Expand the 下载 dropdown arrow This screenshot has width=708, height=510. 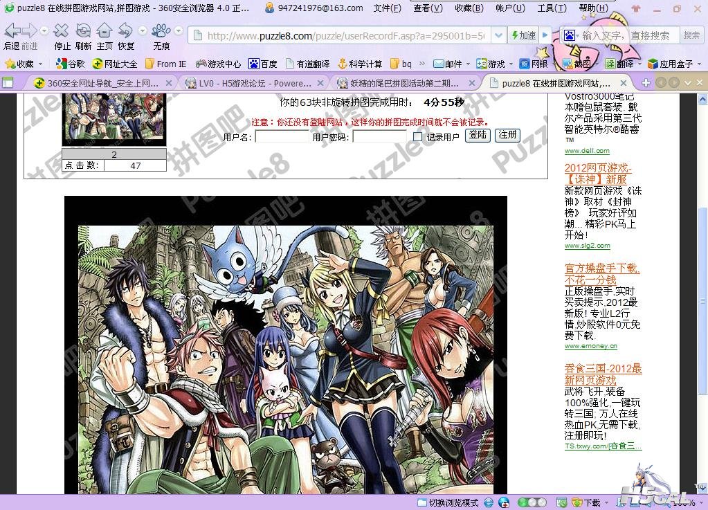[606, 502]
